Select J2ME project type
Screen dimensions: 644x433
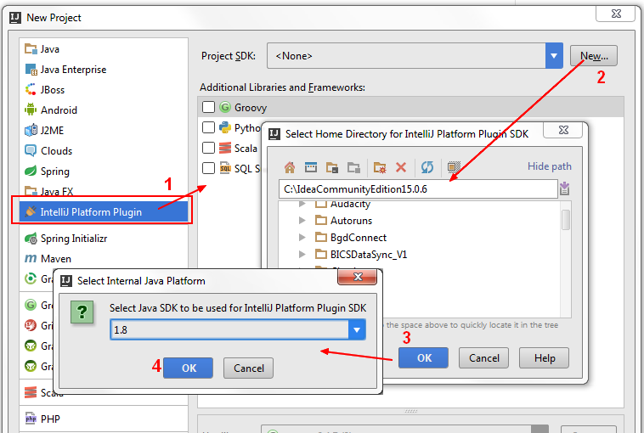[x=104, y=131]
